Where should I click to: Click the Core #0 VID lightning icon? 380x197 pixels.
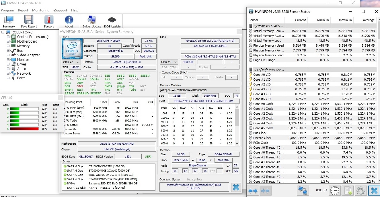pos(251,75)
